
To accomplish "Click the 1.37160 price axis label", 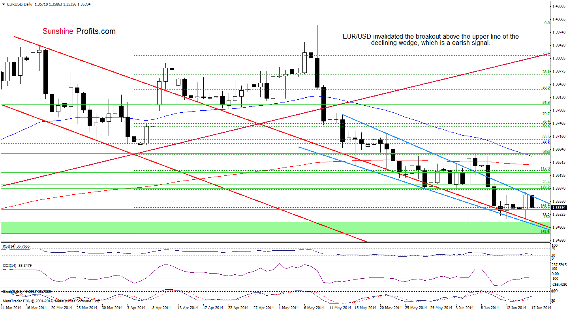I will [x=559, y=136].
